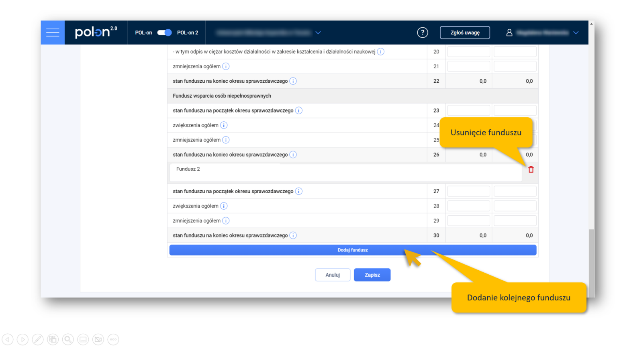The image size is (617, 347).
Task: Focus second-column input in row 29
Action: click(515, 220)
